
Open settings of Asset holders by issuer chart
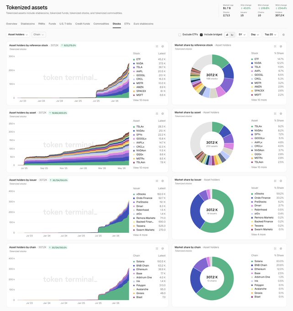tap(163, 181)
